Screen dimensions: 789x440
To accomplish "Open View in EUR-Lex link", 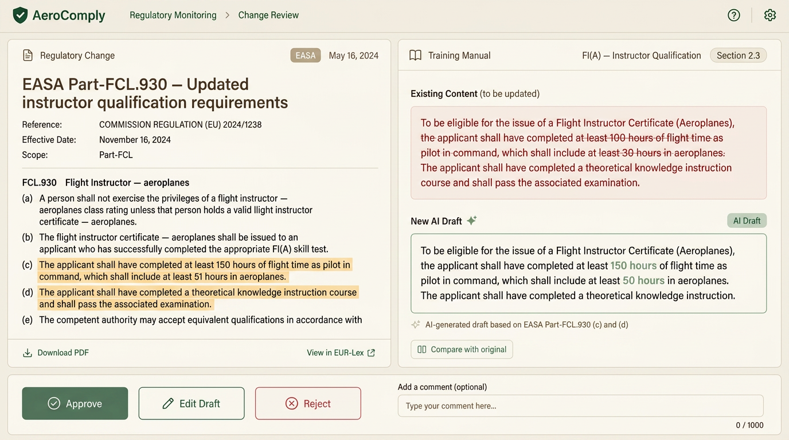I will pos(341,353).
